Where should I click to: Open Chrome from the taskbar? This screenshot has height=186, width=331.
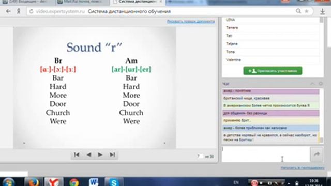coord(74,182)
